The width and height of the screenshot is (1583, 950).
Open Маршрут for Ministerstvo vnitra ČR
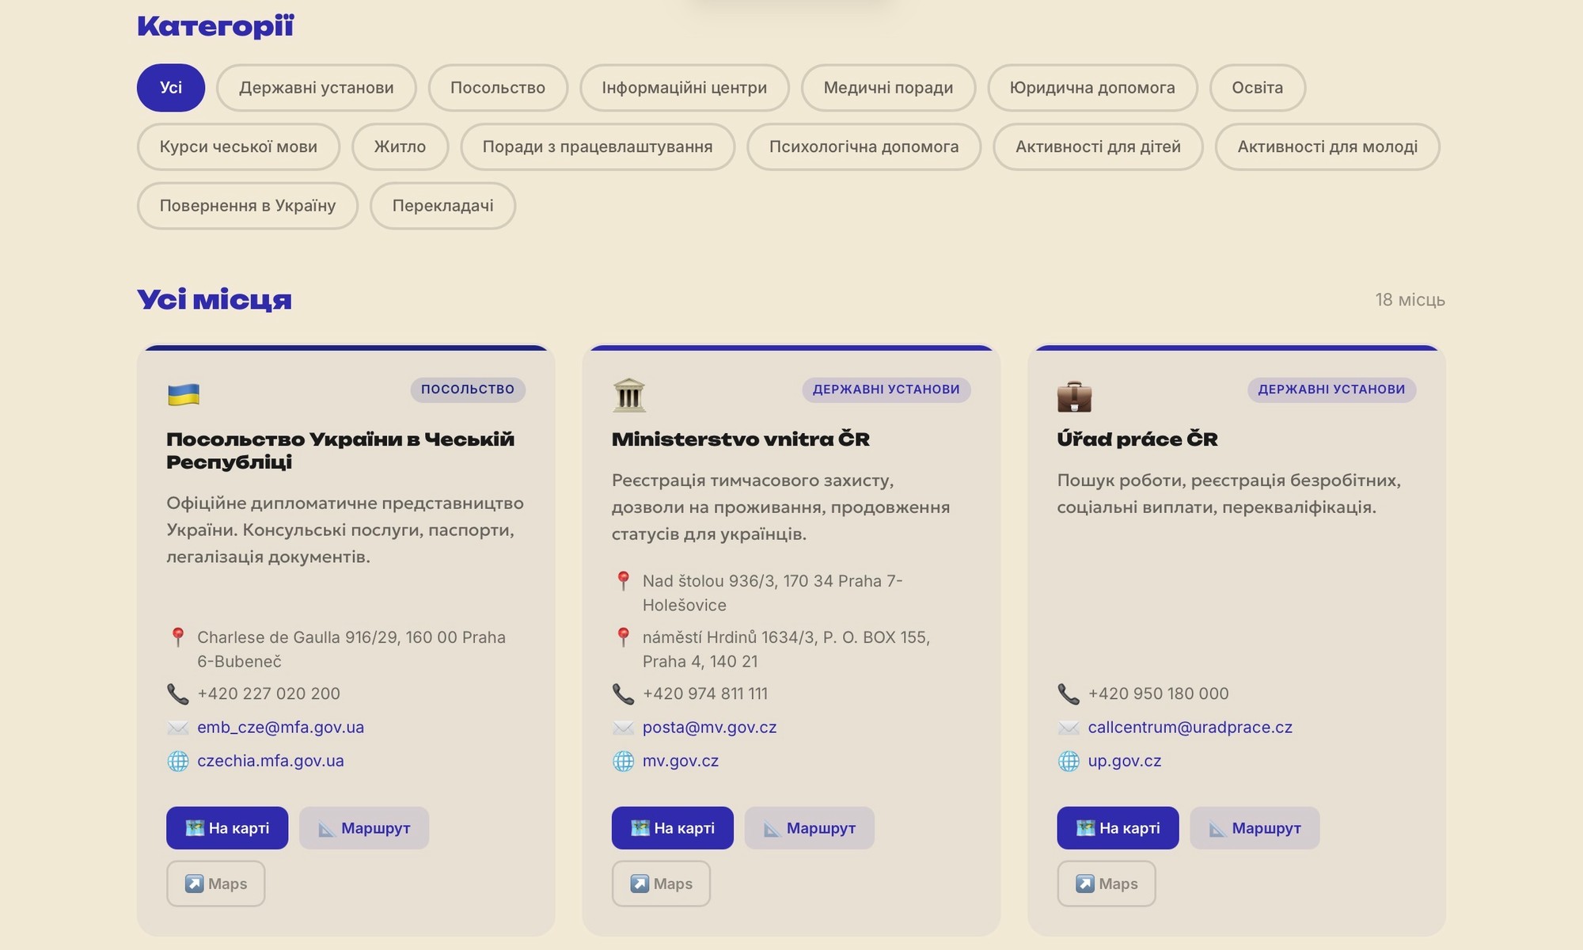click(x=809, y=828)
